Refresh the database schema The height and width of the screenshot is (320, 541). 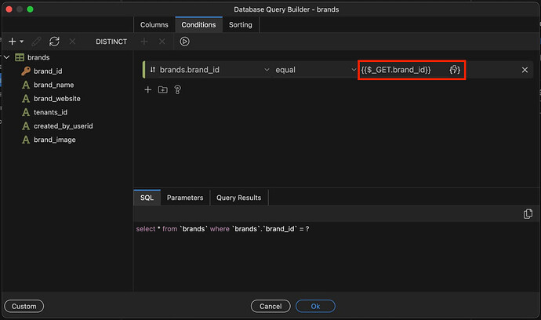click(x=54, y=42)
